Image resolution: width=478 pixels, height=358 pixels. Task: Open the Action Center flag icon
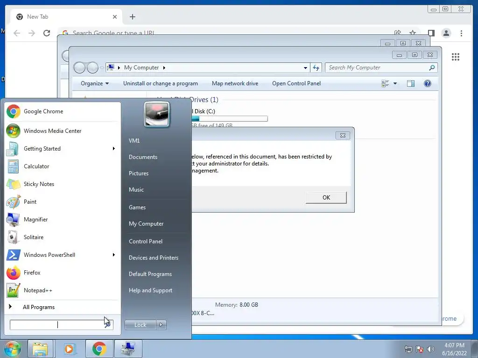coord(420,349)
